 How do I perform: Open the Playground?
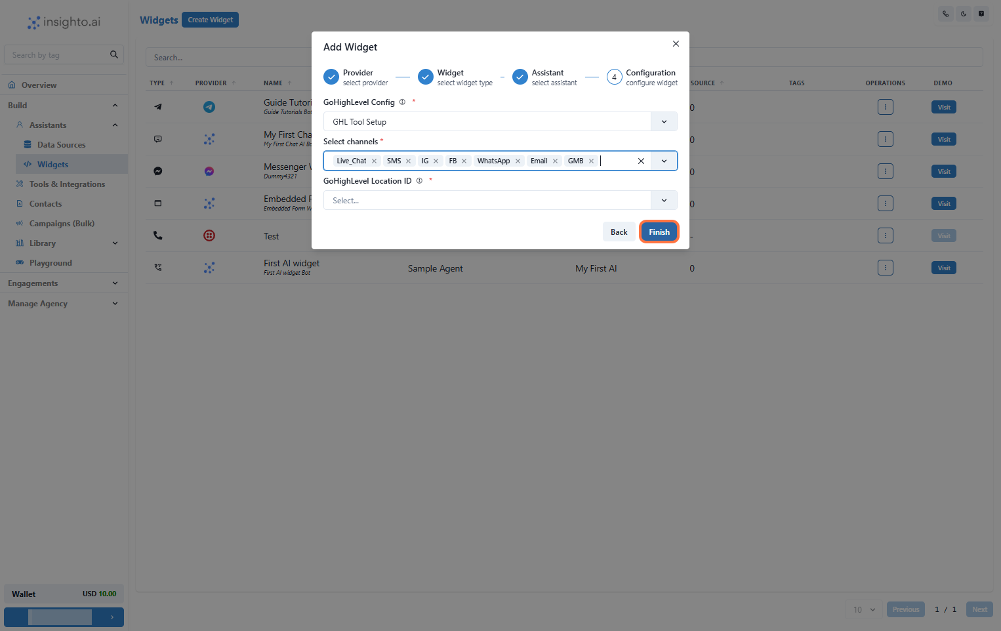(51, 262)
